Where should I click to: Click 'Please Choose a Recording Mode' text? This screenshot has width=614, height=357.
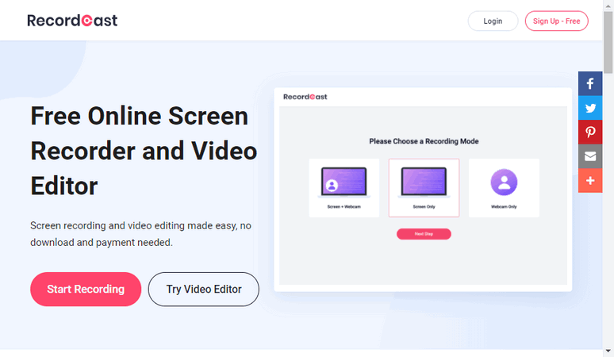(424, 141)
